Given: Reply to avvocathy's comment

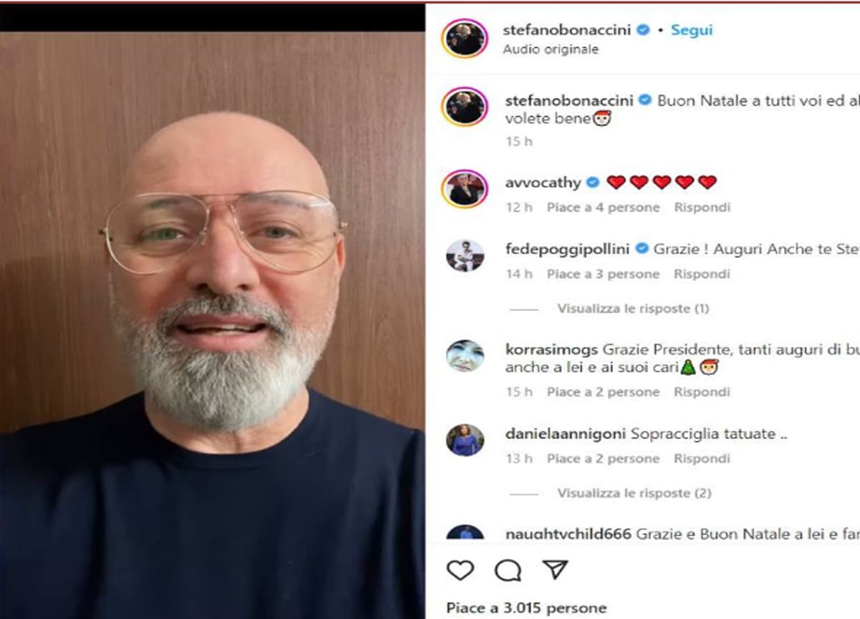Looking at the screenshot, I should pyautogui.click(x=702, y=208).
